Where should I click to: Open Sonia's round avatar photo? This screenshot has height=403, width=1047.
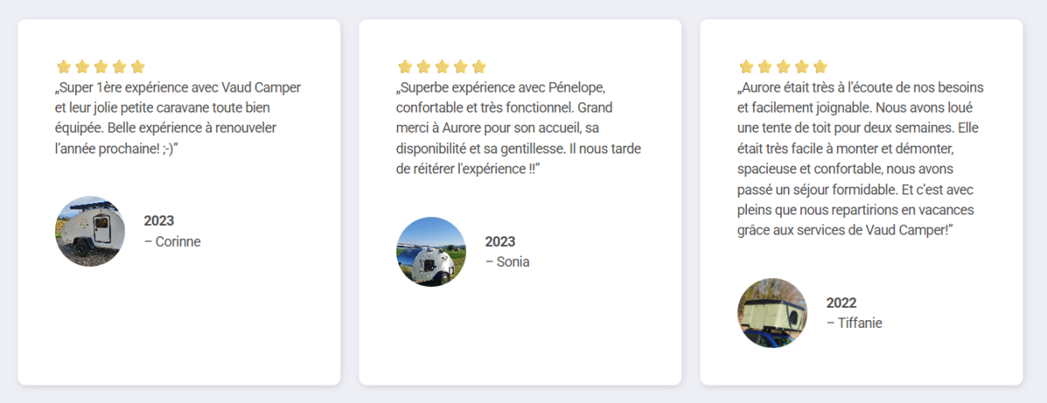coord(431,252)
